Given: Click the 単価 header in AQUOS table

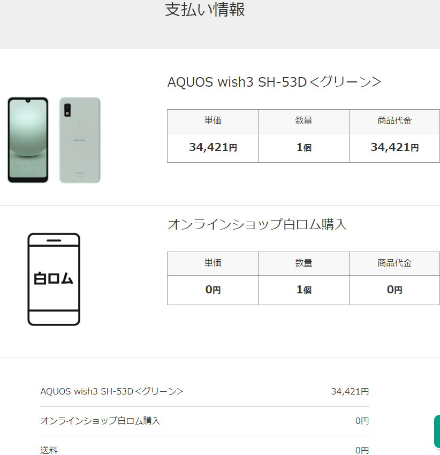Looking at the screenshot, I should (x=213, y=121).
